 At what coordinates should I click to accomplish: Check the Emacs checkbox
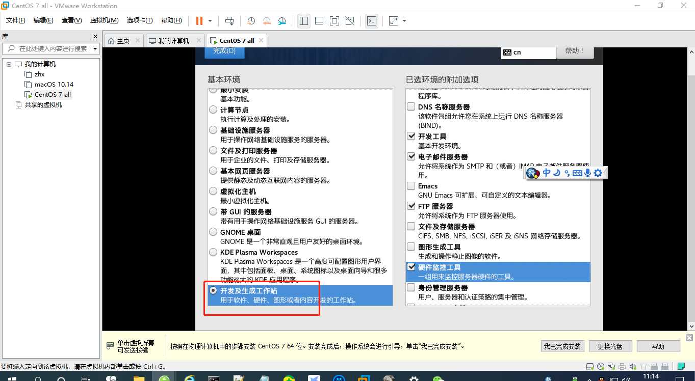coord(411,186)
